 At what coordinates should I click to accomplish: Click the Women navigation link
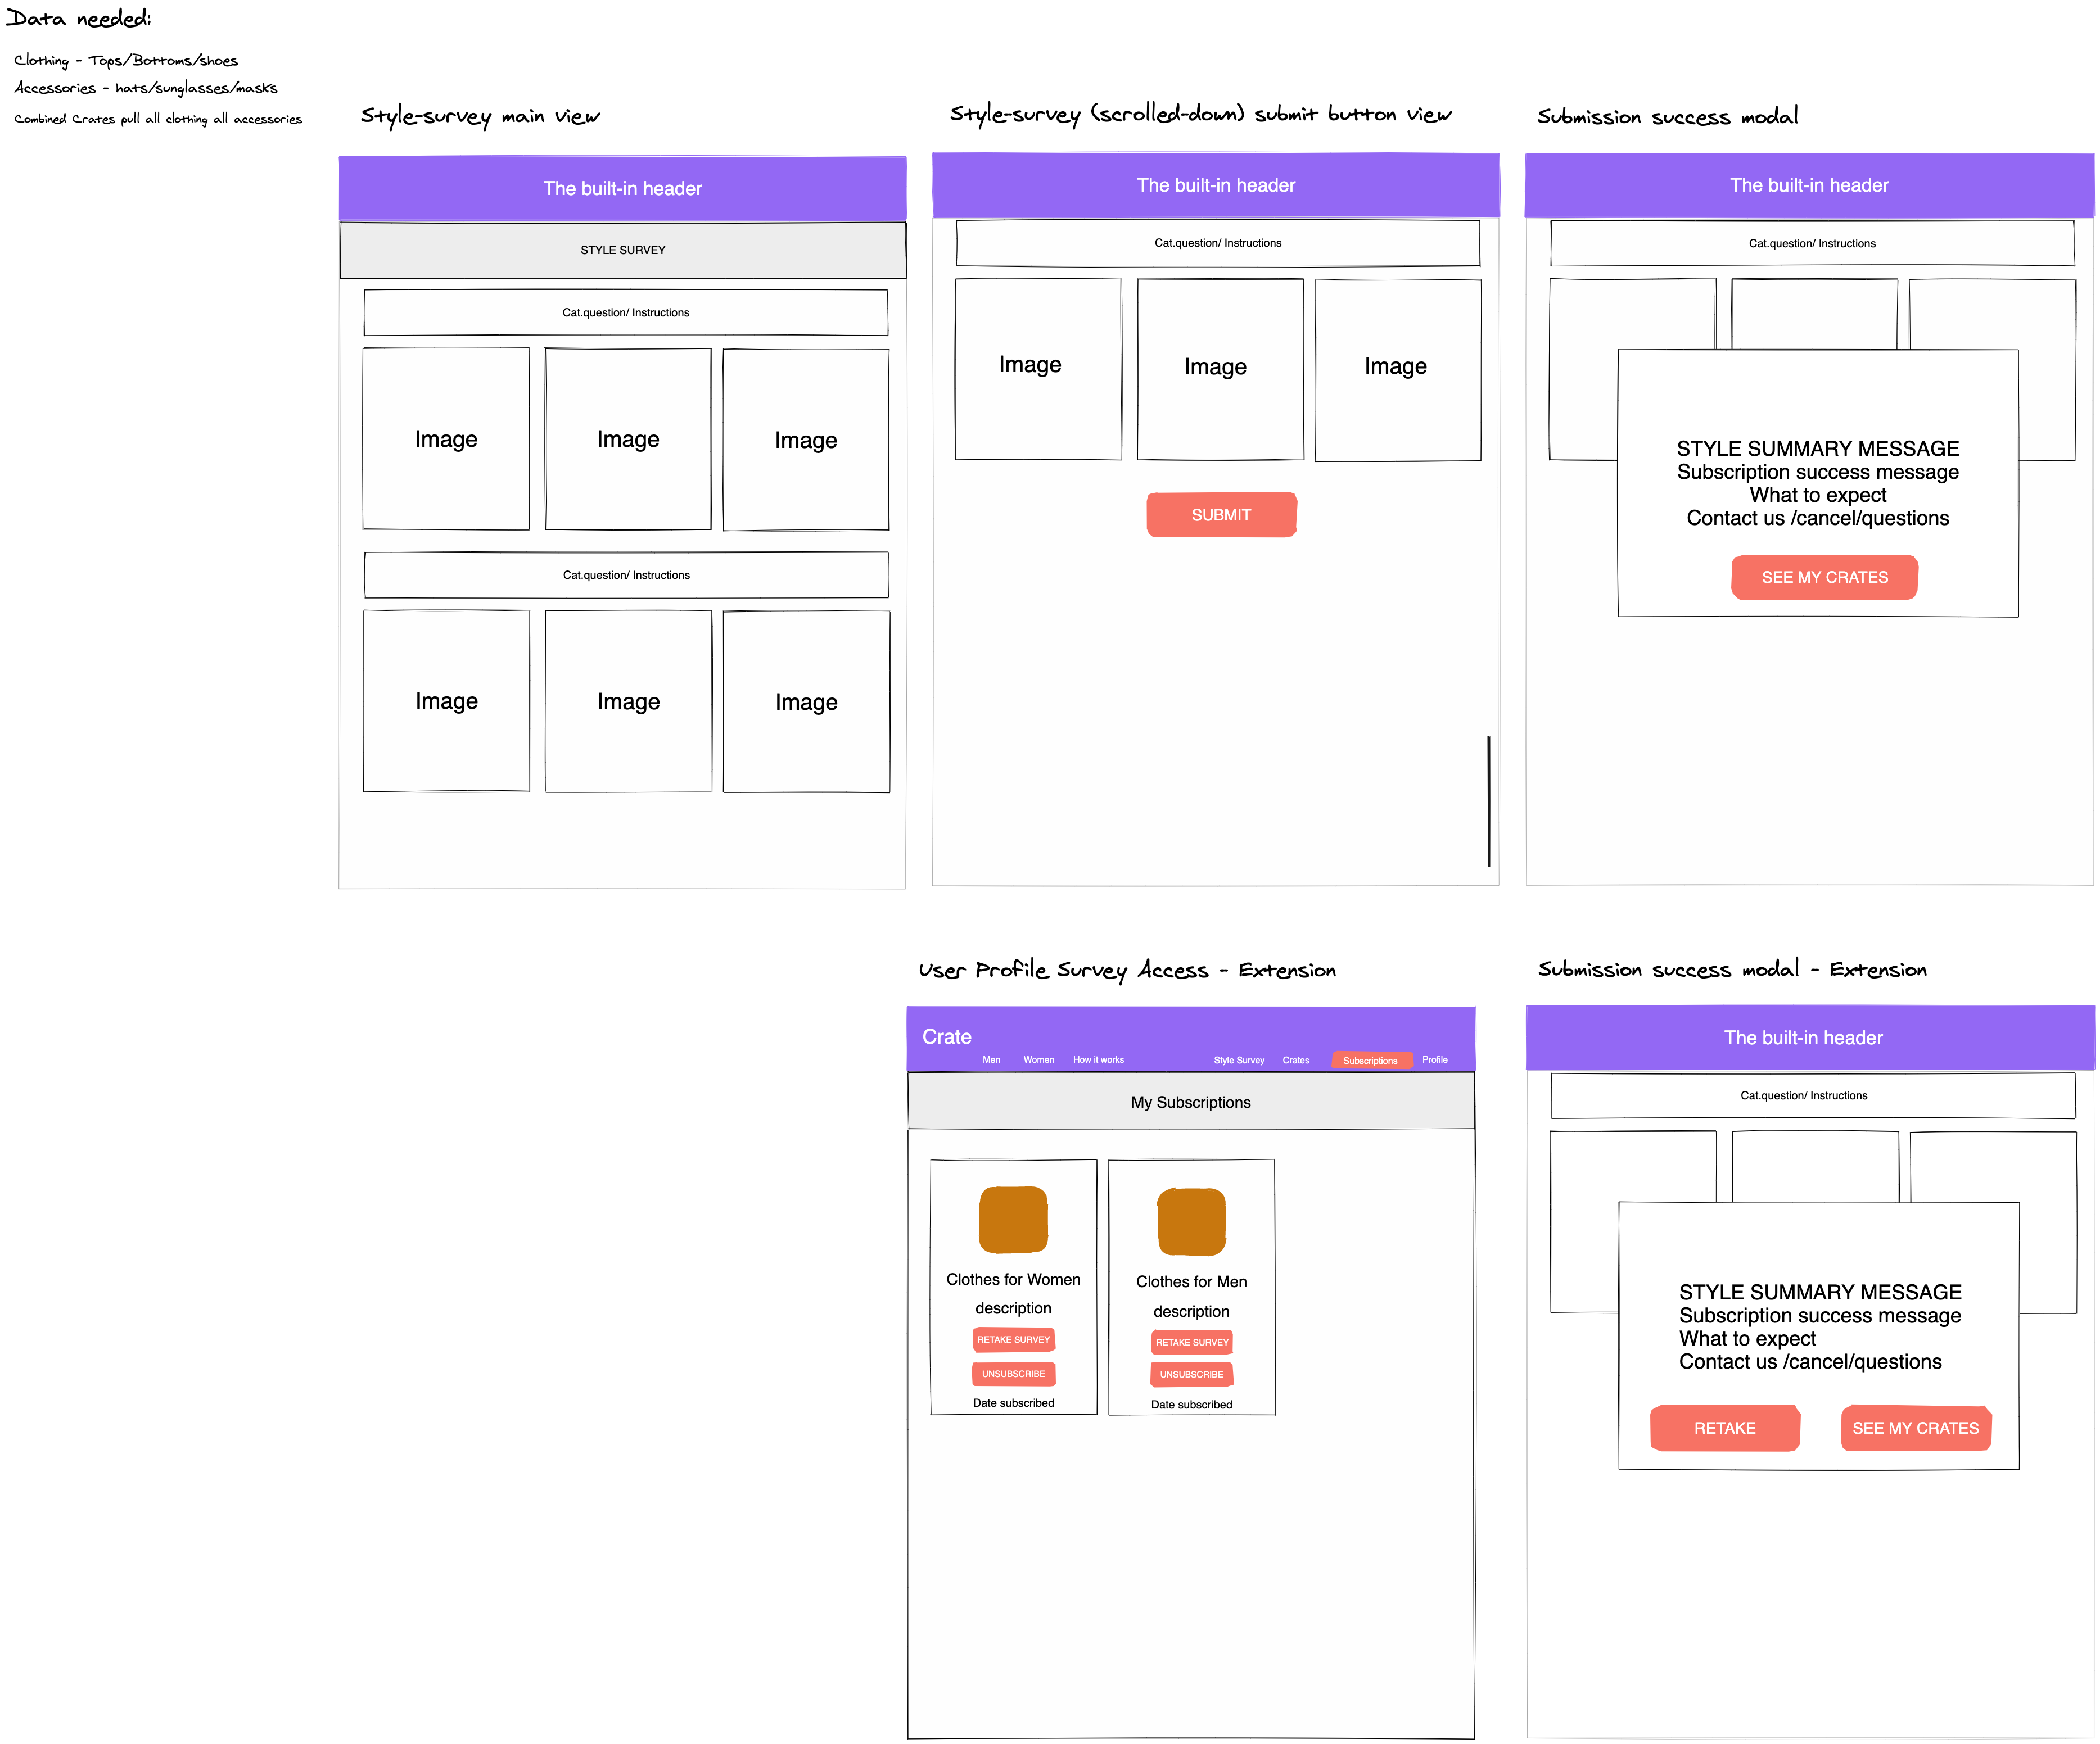(1038, 1059)
